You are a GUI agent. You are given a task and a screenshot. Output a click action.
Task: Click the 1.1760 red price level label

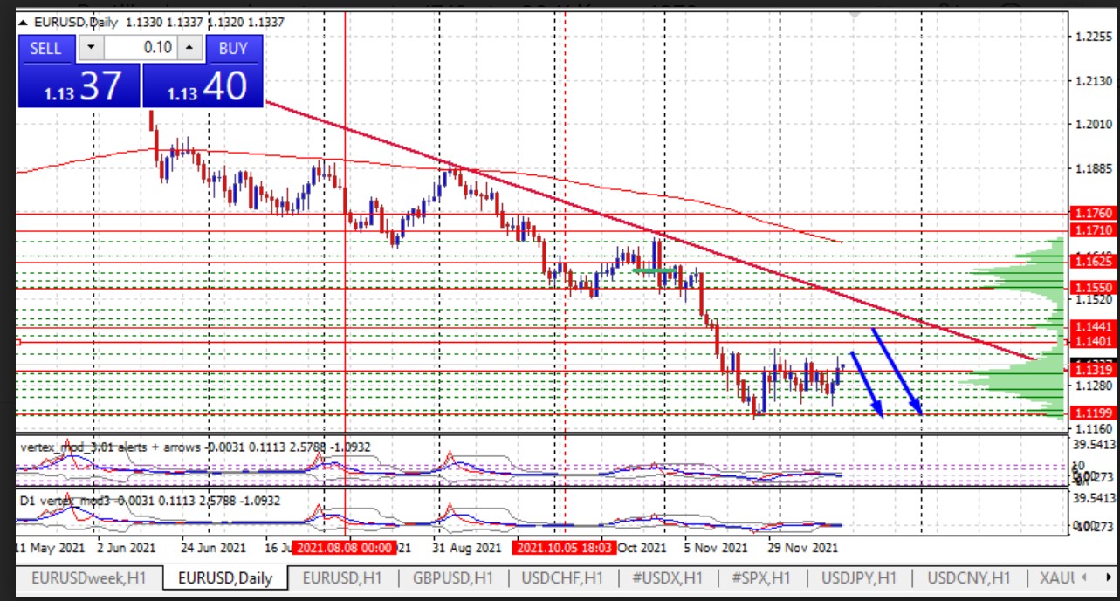(x=1091, y=213)
